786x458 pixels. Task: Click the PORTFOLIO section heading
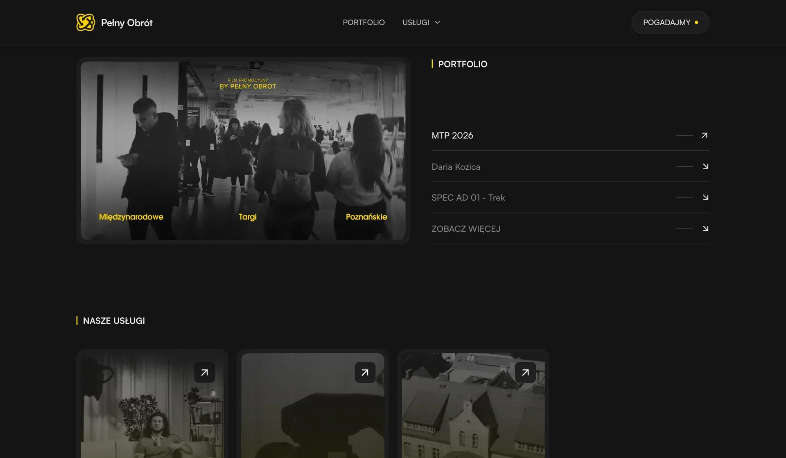click(x=463, y=64)
